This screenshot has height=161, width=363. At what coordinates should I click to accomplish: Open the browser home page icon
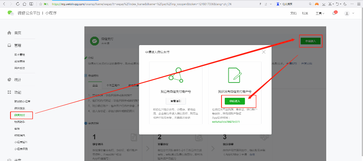click(x=24, y=4)
